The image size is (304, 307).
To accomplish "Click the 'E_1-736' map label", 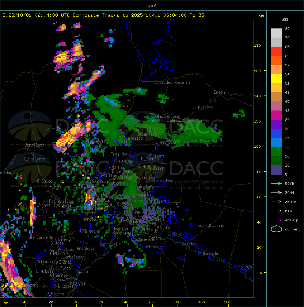I will click(206, 108).
